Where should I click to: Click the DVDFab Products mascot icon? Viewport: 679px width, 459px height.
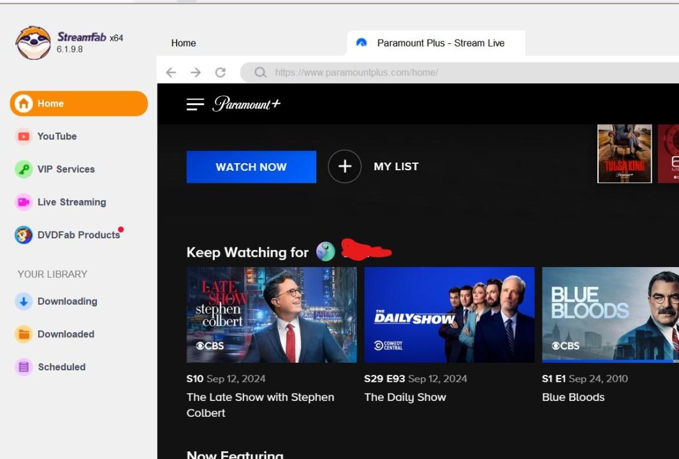point(24,235)
